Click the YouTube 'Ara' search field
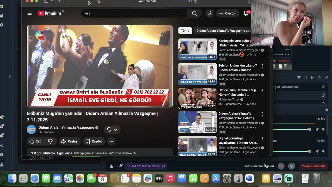The width and height of the screenshot is (332, 187). pos(134,13)
